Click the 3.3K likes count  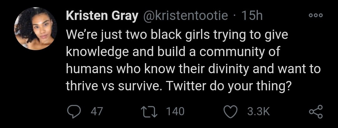pos(258,111)
